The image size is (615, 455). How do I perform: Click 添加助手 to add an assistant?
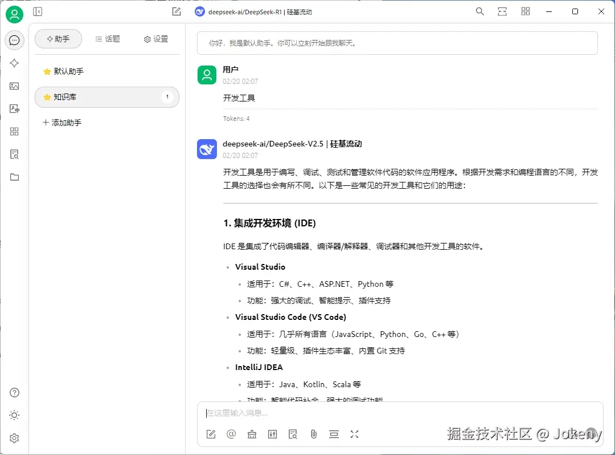tap(63, 123)
